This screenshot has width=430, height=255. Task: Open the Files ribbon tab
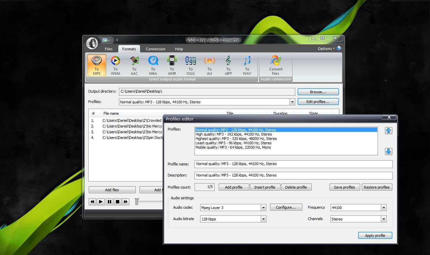(109, 49)
